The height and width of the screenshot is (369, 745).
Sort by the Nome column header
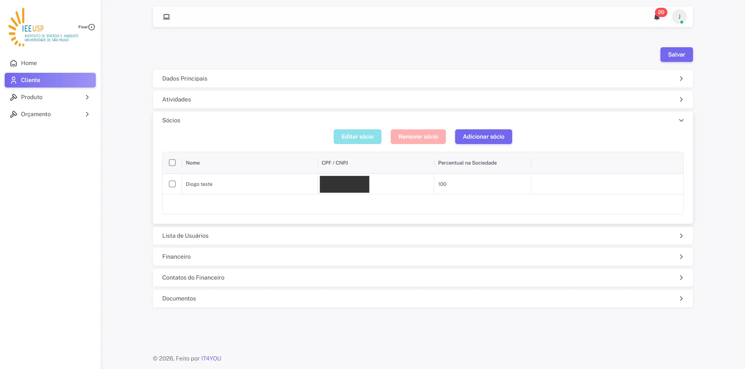249,163
